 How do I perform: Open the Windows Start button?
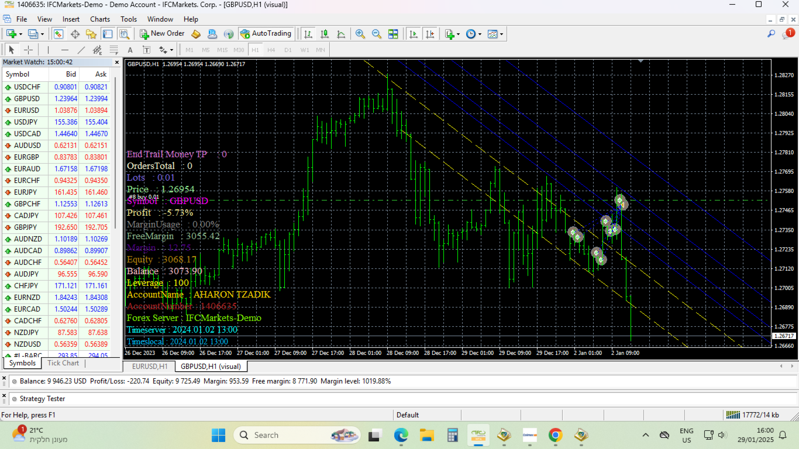(x=218, y=435)
